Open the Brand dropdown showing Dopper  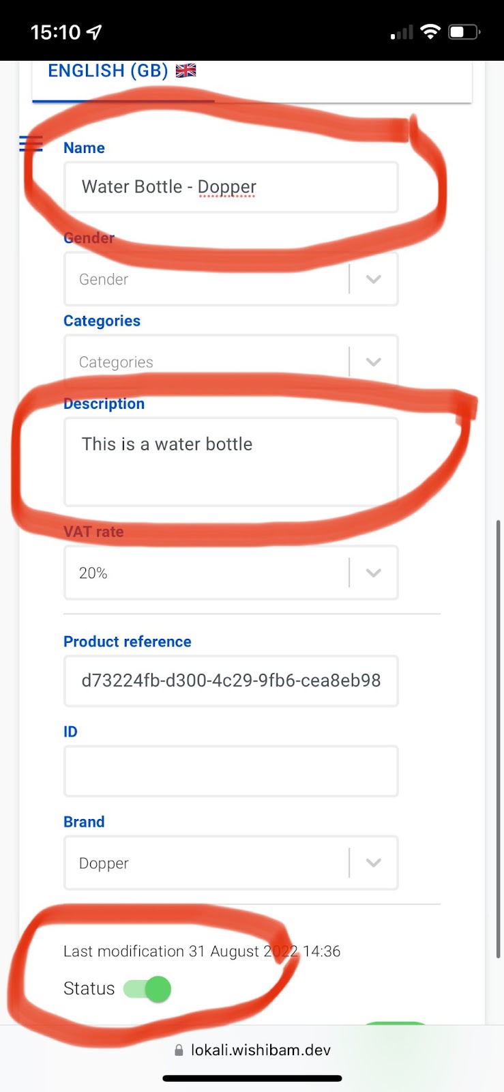(231, 863)
